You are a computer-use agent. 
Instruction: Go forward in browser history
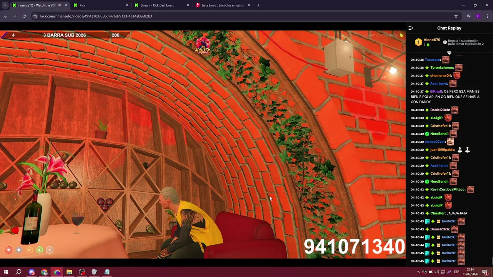[x=15, y=16]
